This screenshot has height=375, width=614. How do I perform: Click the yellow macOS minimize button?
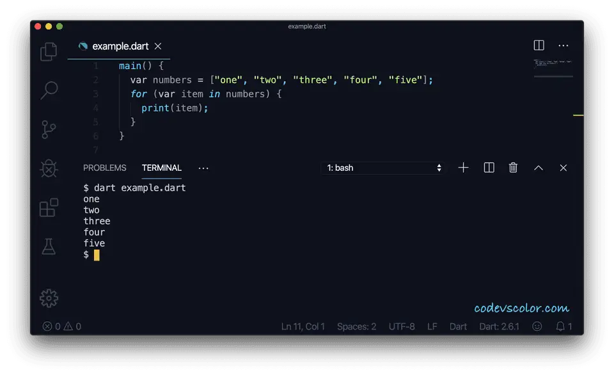point(49,26)
